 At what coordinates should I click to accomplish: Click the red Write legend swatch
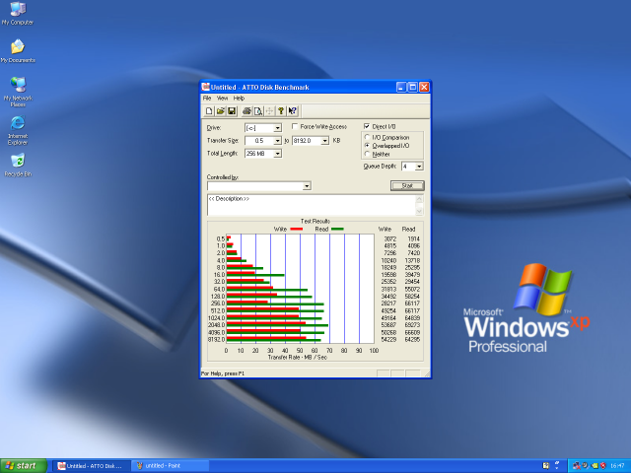tap(296, 229)
